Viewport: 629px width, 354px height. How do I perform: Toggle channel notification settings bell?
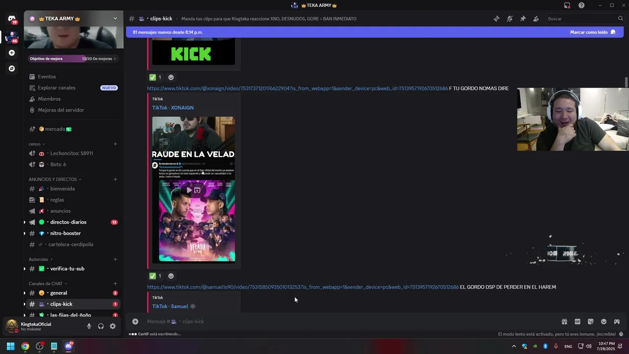pyautogui.click(x=510, y=19)
